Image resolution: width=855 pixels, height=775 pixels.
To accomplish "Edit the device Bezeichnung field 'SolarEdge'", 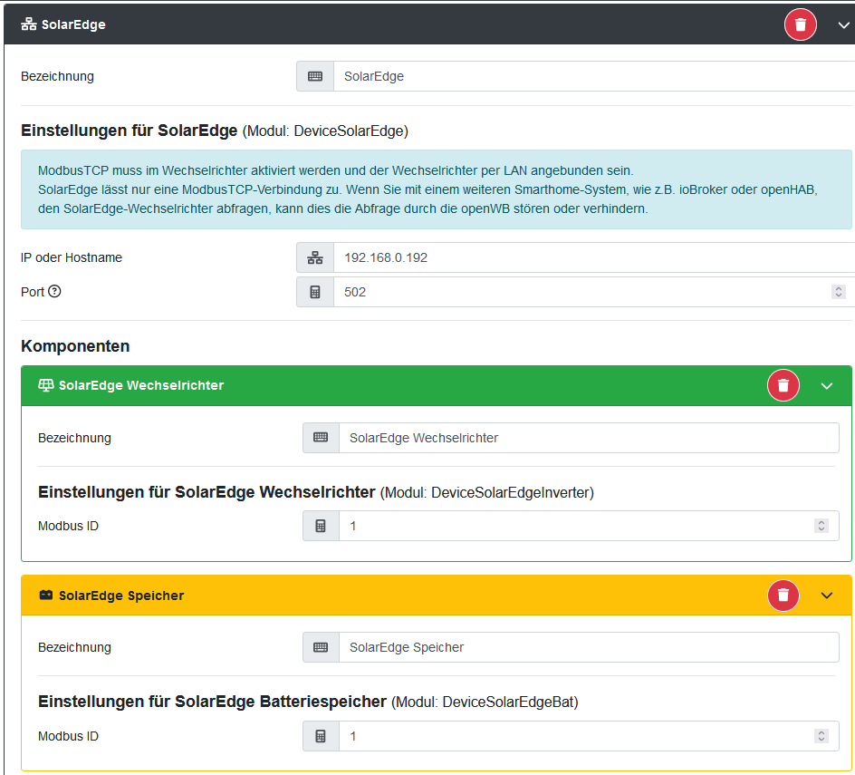I will click(x=594, y=76).
